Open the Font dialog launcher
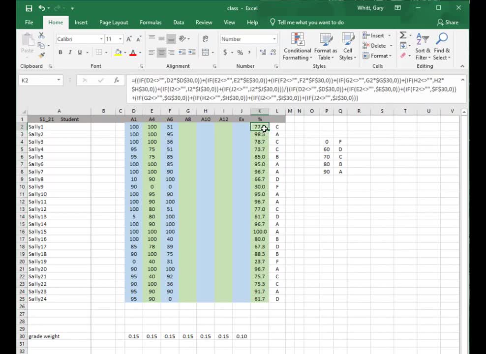 (x=141, y=66)
